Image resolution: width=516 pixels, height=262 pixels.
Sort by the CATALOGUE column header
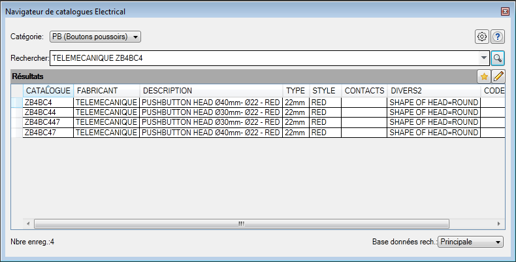click(48, 91)
